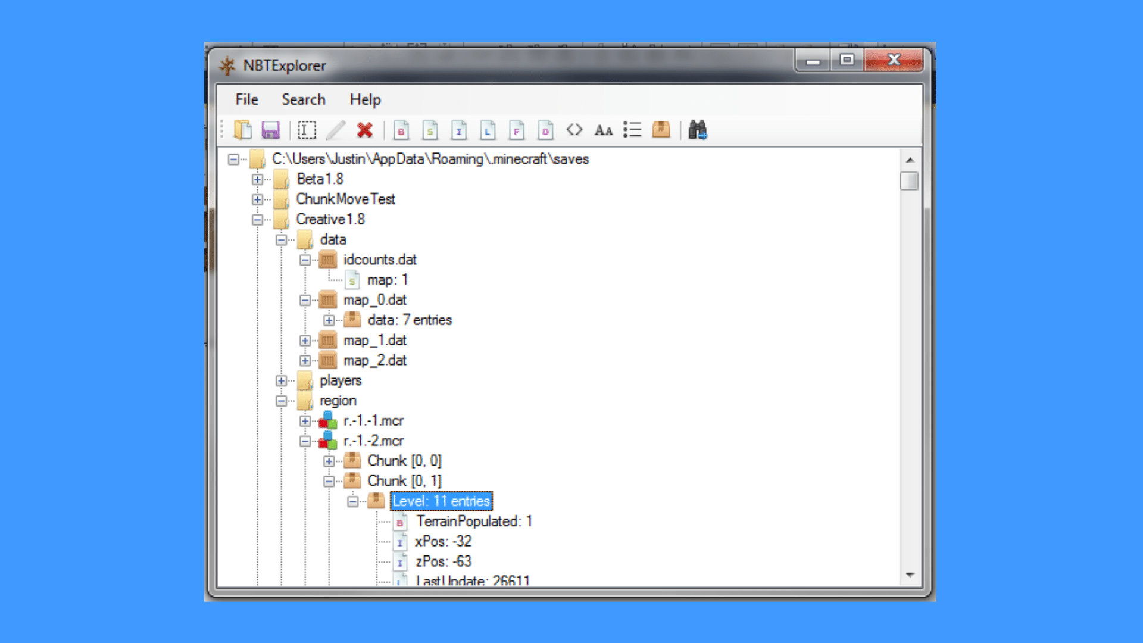Collapse the Creative1.8 folder
The height and width of the screenshot is (643, 1143).
[257, 220]
